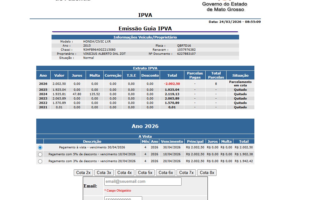Image resolution: width=335 pixels, height=200 pixels.
Task: Click the Chassi value 93HFB9640GZ215080
Action: coord(99,50)
